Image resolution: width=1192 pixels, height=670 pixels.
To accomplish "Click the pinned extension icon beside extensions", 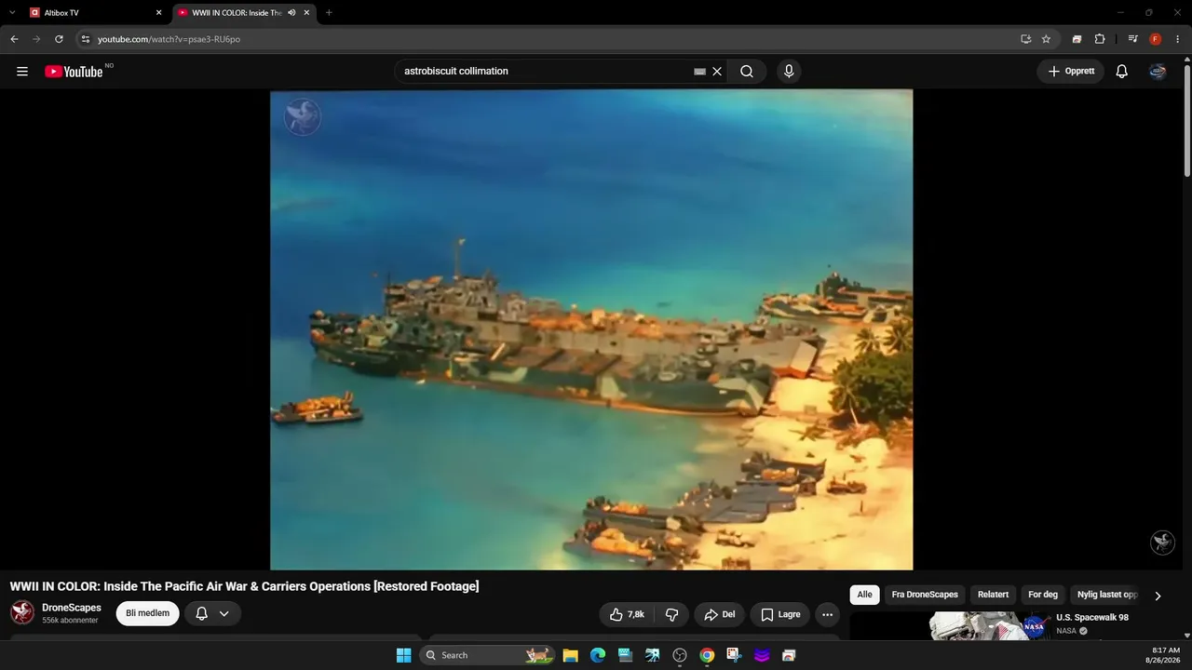I will 1077,39.
